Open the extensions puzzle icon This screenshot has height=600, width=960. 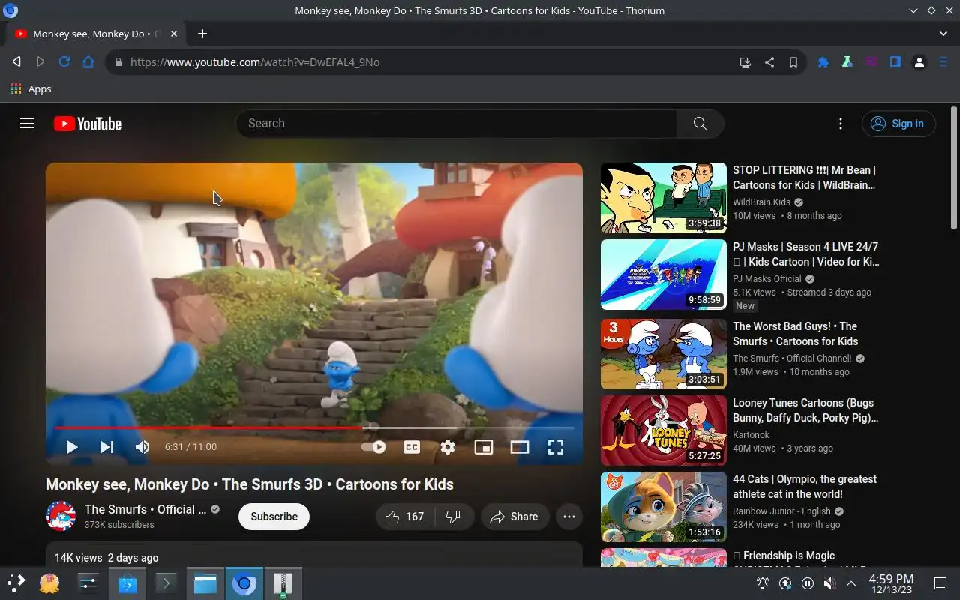(823, 62)
